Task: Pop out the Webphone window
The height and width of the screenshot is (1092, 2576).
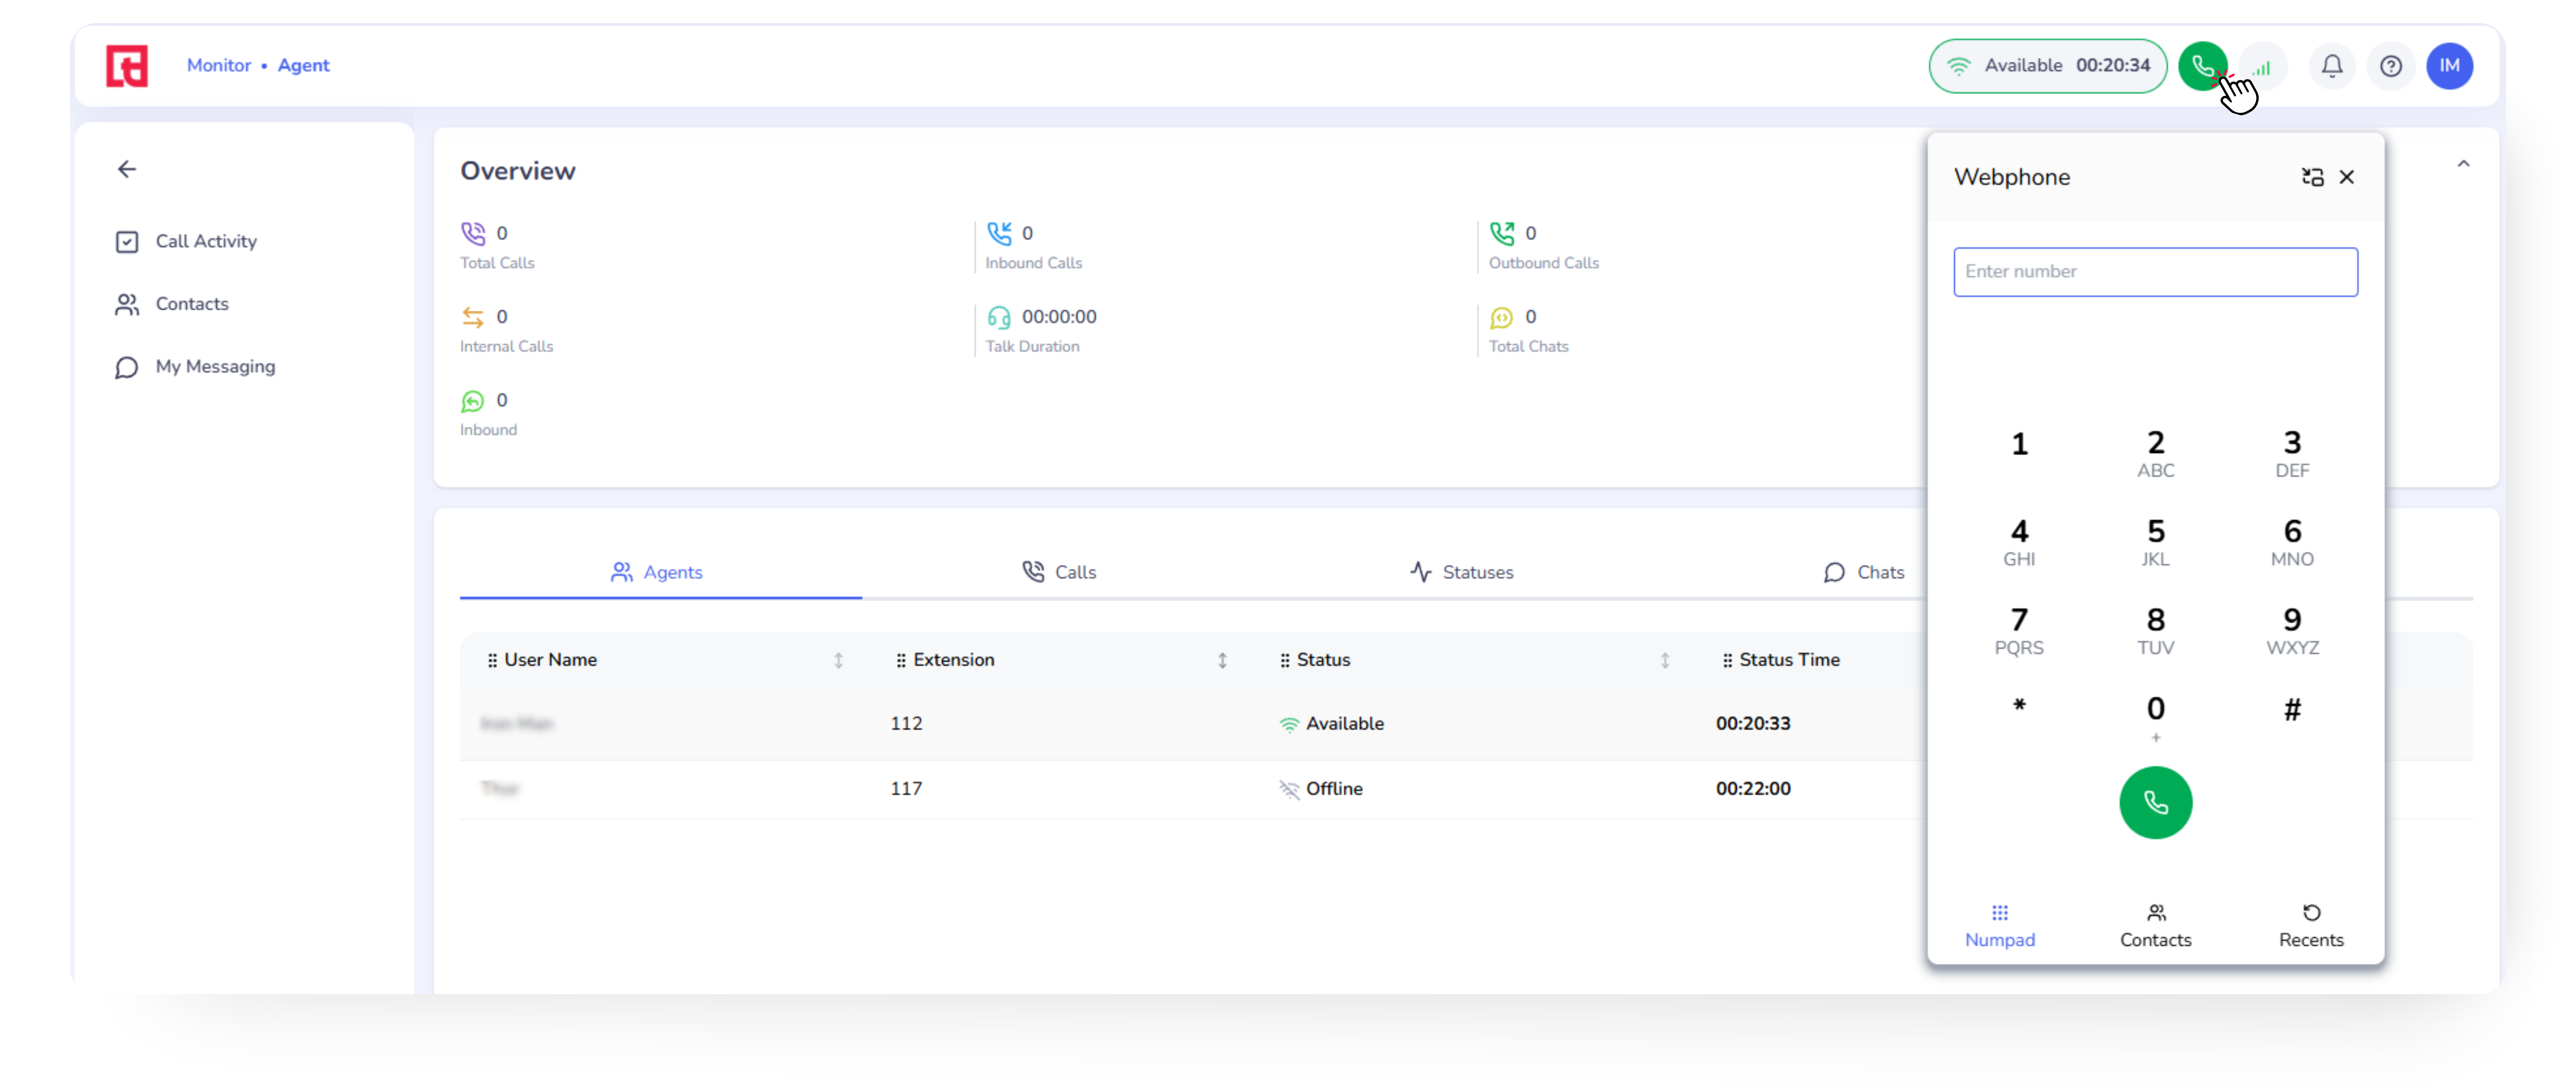Action: (x=2312, y=177)
